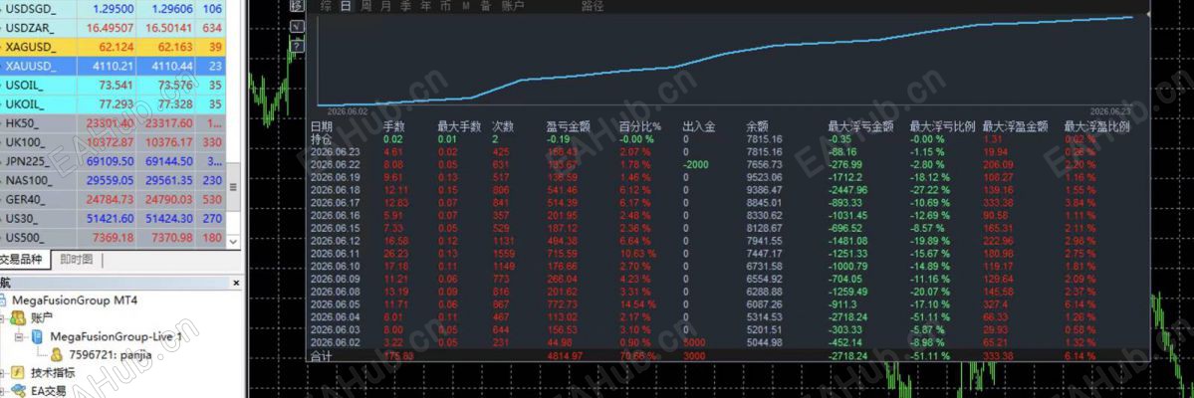The height and width of the screenshot is (398, 1194).
Task: Collapse the MegaFusionGroup-Live 1 node
Action: click(21, 336)
